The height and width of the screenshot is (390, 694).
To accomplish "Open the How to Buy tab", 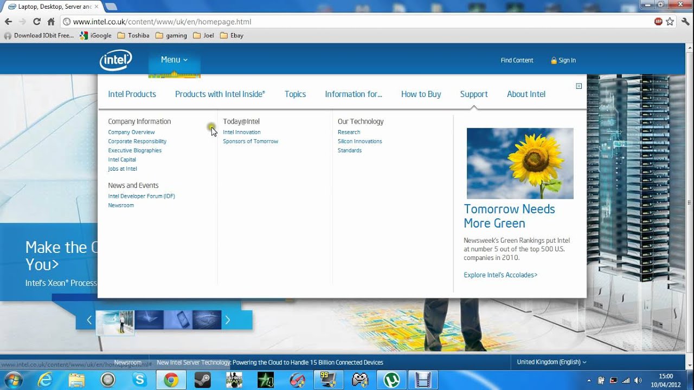I will coord(421,94).
